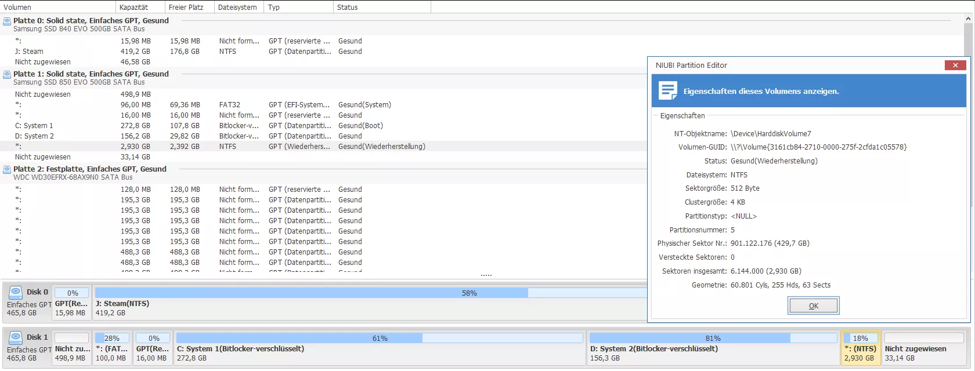Select the D: System 2 volume row
This screenshot has width=975, height=371.
point(34,136)
